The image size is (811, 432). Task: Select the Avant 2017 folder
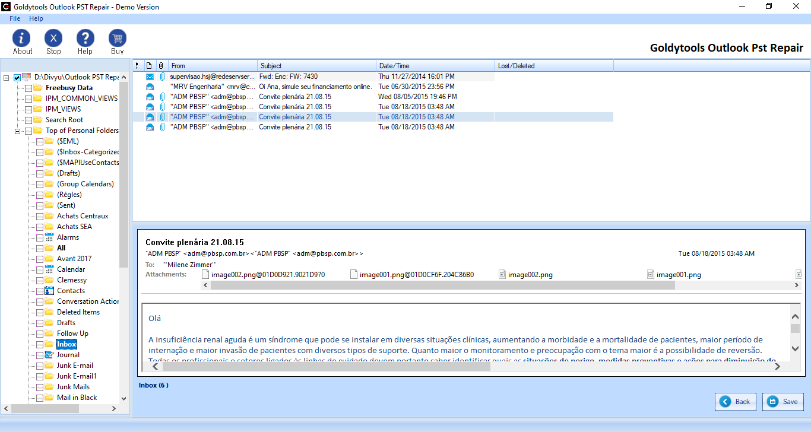coord(74,259)
